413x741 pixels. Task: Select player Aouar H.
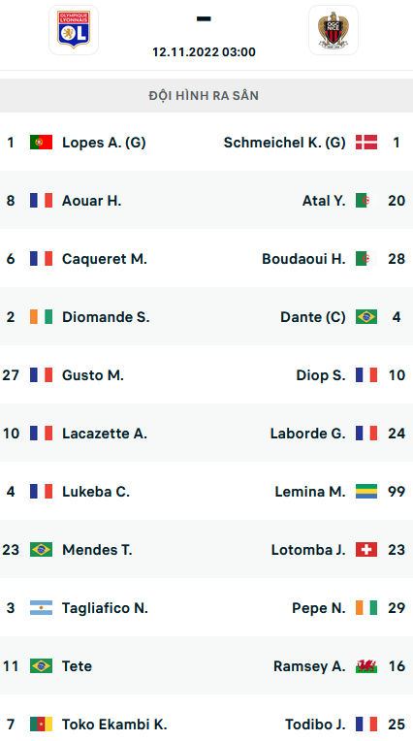[92, 201]
